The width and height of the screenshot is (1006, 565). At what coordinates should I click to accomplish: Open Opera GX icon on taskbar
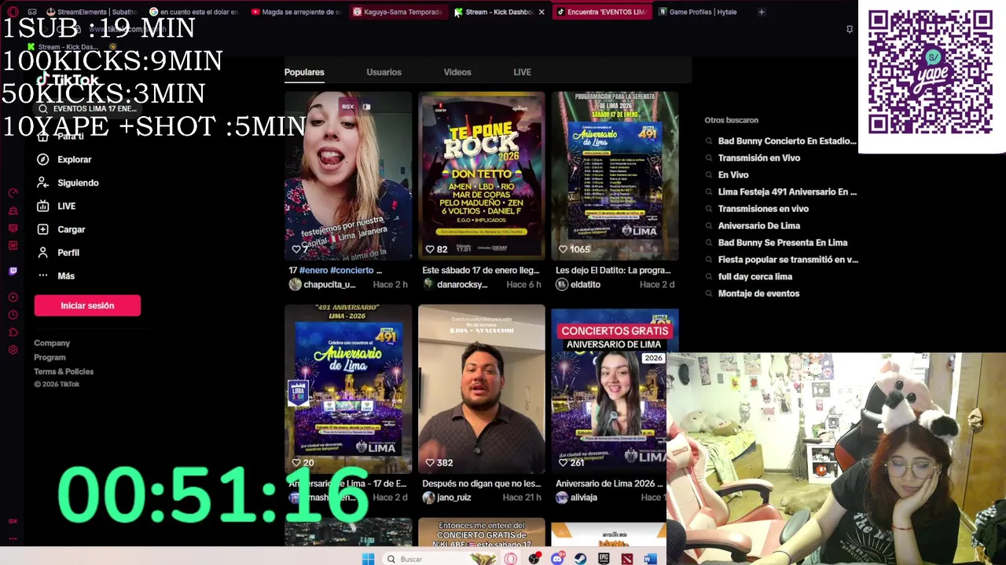pos(511,559)
